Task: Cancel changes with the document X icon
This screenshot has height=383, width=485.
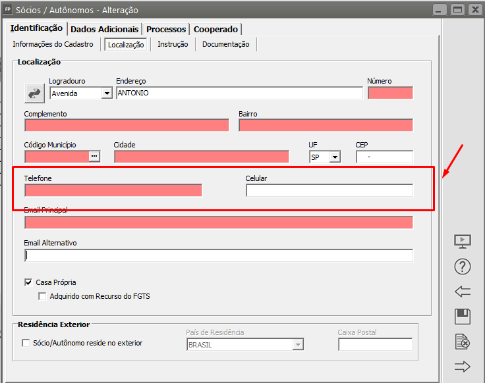Action: pyautogui.click(x=463, y=342)
